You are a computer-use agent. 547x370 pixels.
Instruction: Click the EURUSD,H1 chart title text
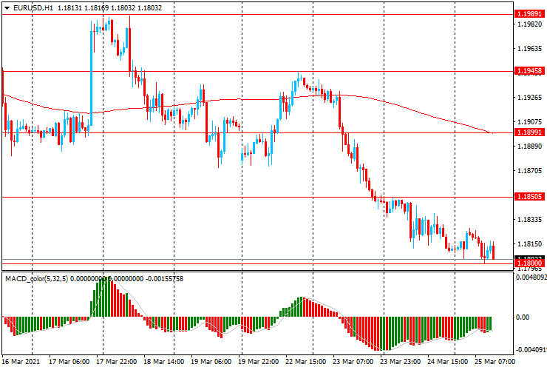click(33, 7)
